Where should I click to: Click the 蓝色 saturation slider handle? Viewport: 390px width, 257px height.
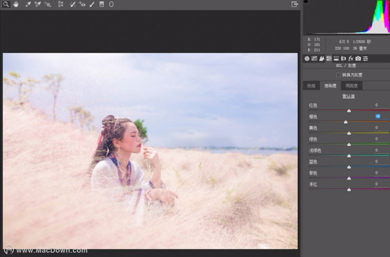click(x=349, y=167)
